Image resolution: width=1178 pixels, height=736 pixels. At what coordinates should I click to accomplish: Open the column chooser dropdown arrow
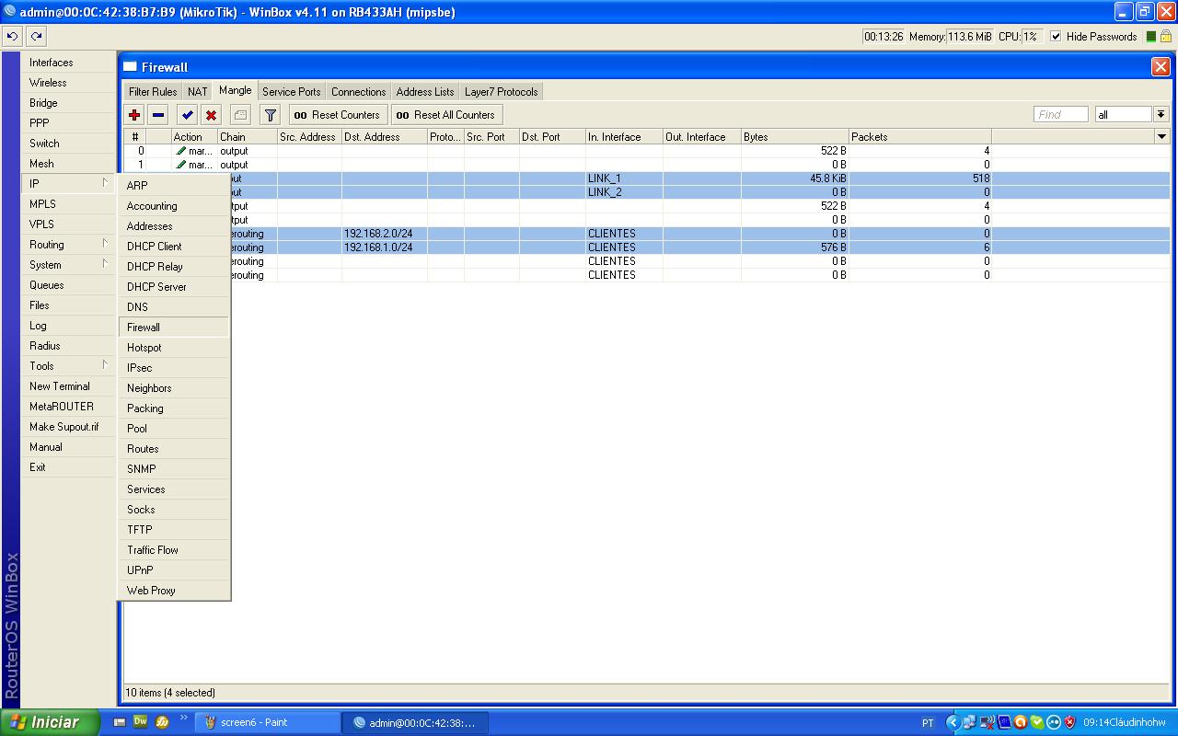click(x=1161, y=136)
